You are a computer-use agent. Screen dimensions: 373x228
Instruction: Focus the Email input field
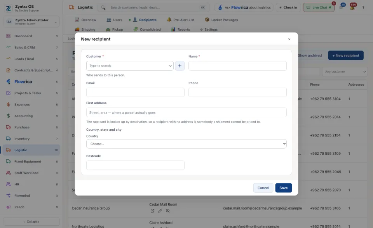(x=135, y=92)
